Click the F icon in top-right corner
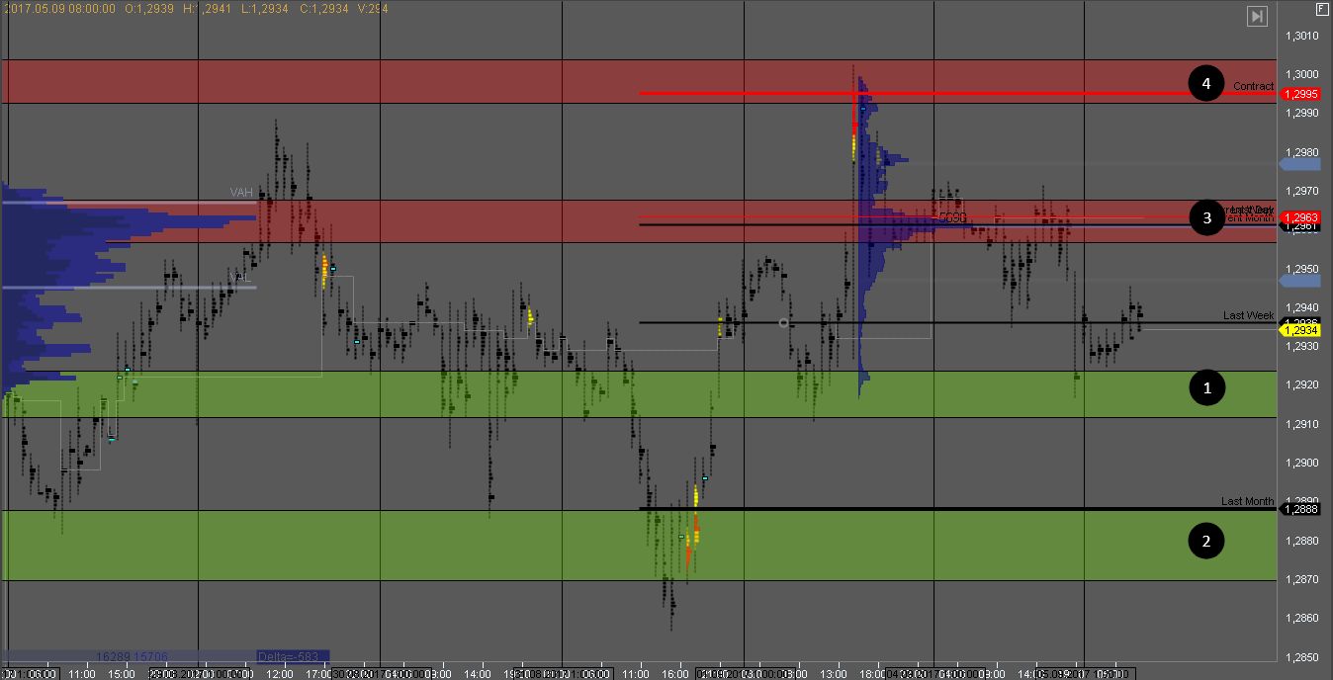 [1320, 9]
